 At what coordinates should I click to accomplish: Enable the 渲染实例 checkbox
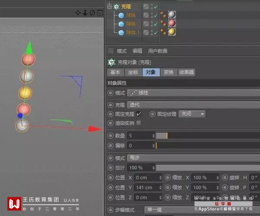(x=139, y=123)
